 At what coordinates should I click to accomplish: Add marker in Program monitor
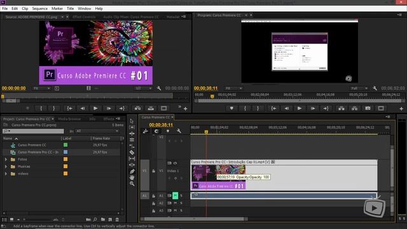231,108
